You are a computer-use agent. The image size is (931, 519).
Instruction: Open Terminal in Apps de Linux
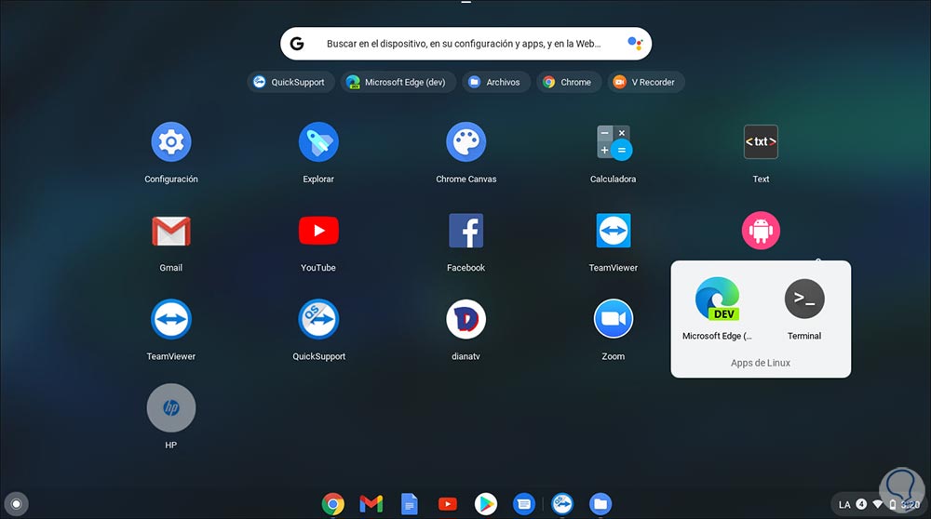pyautogui.click(x=804, y=299)
